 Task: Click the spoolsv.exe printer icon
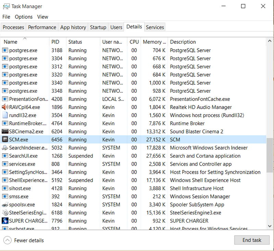coord(5,204)
